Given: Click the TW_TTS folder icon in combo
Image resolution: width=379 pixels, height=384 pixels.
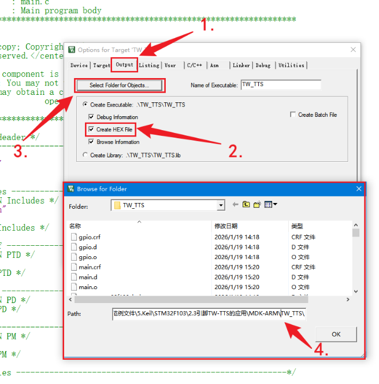Looking at the screenshot, I should [117, 205].
